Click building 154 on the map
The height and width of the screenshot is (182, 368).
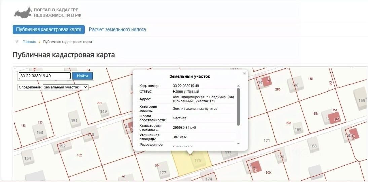pos(28,158)
